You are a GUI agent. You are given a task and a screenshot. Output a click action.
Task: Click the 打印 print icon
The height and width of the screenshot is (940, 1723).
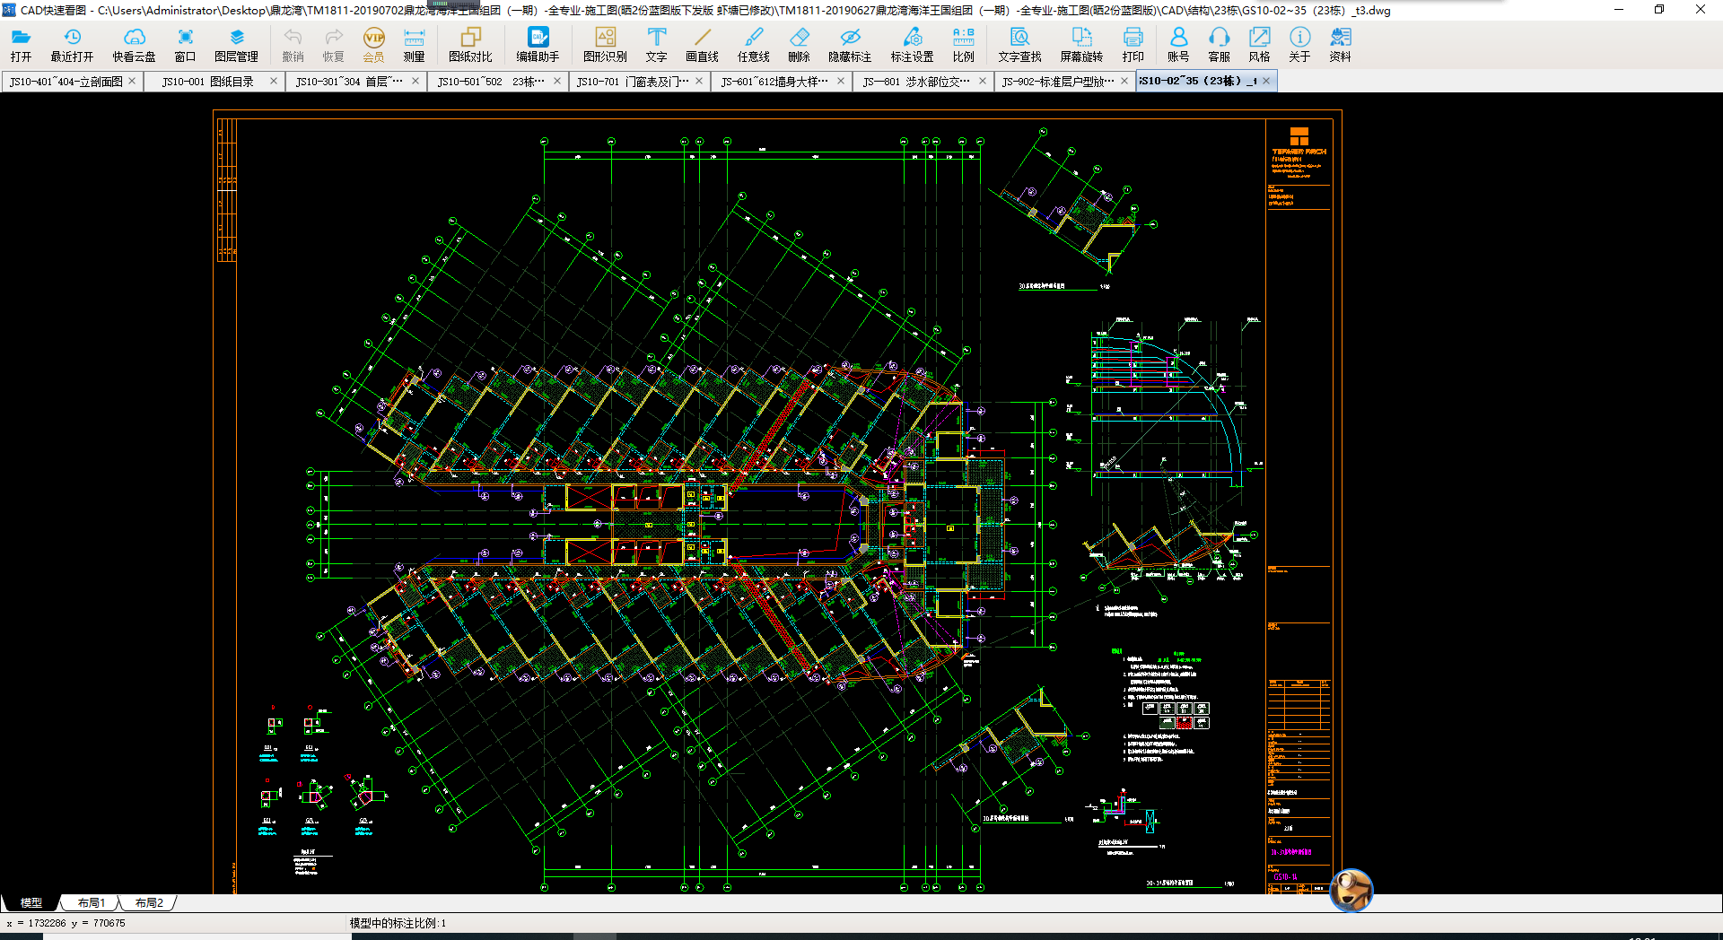click(1133, 45)
